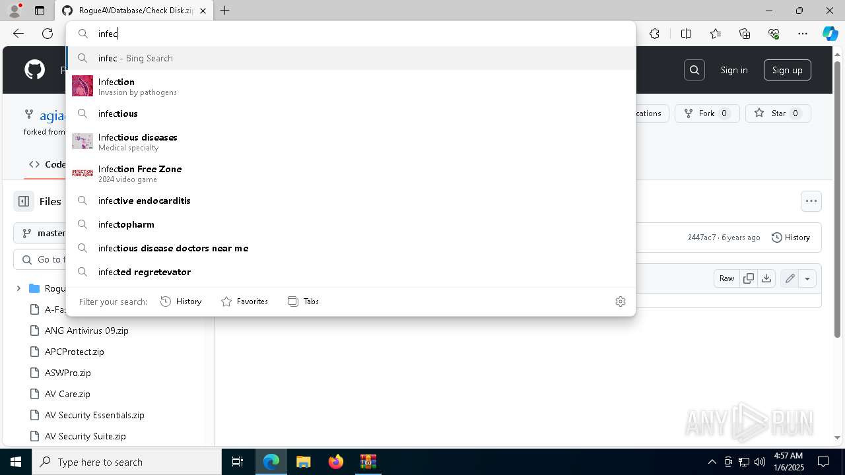Image resolution: width=845 pixels, height=475 pixels.
Task: Filter search by Tabs
Action: tap(303, 301)
